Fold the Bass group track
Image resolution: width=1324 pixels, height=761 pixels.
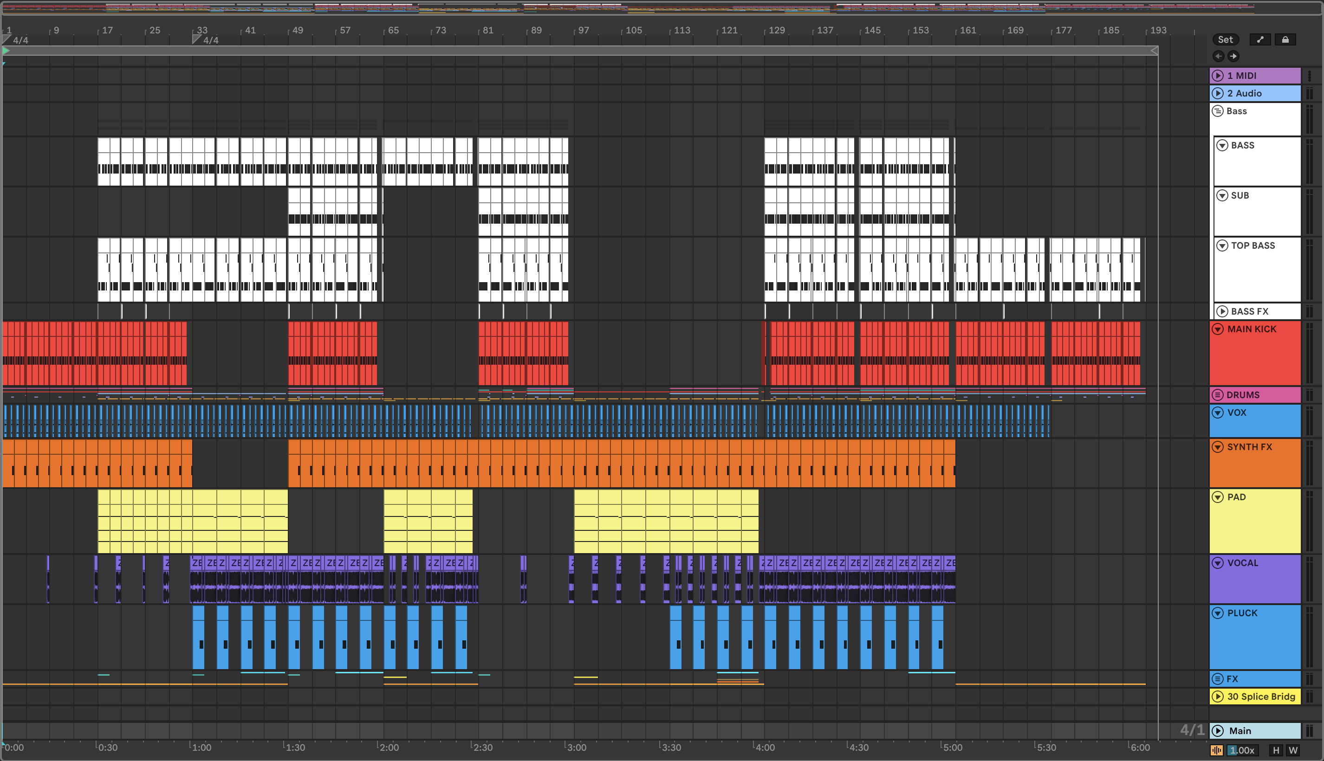point(1218,111)
